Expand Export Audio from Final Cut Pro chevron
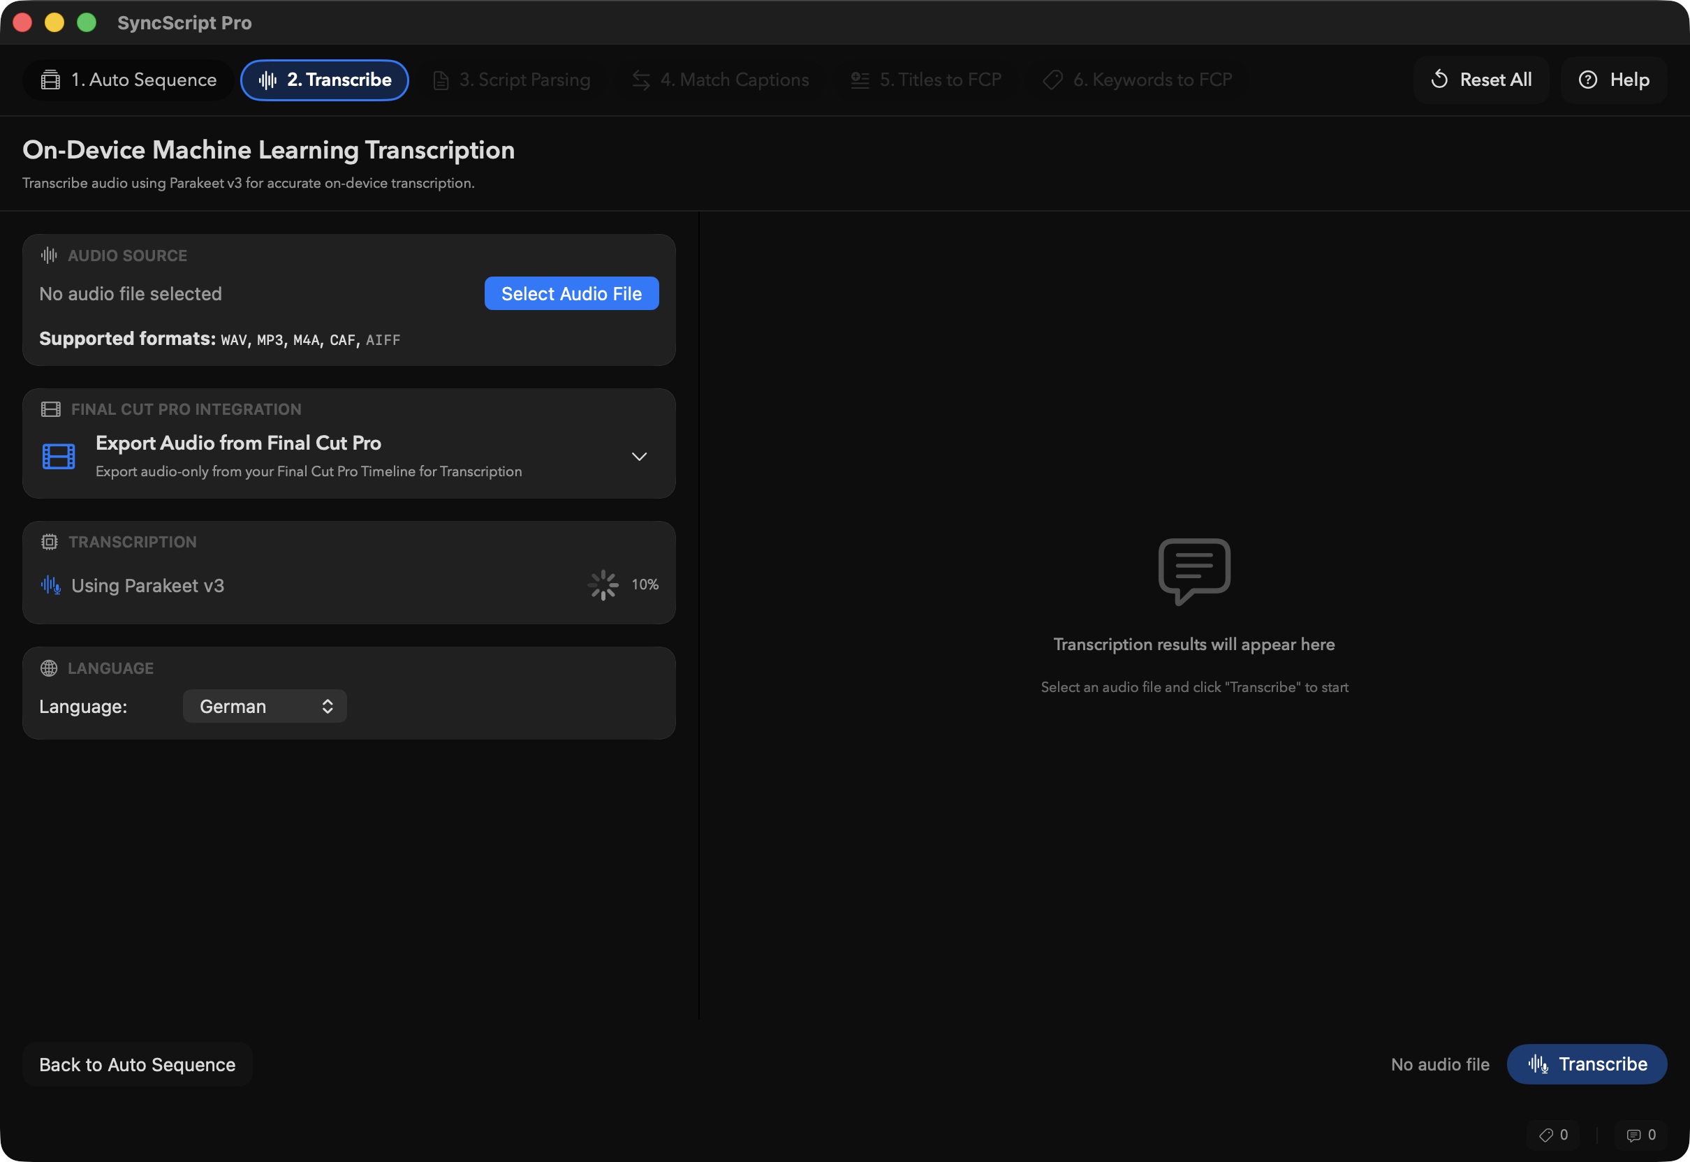The height and width of the screenshot is (1162, 1690). coord(638,457)
